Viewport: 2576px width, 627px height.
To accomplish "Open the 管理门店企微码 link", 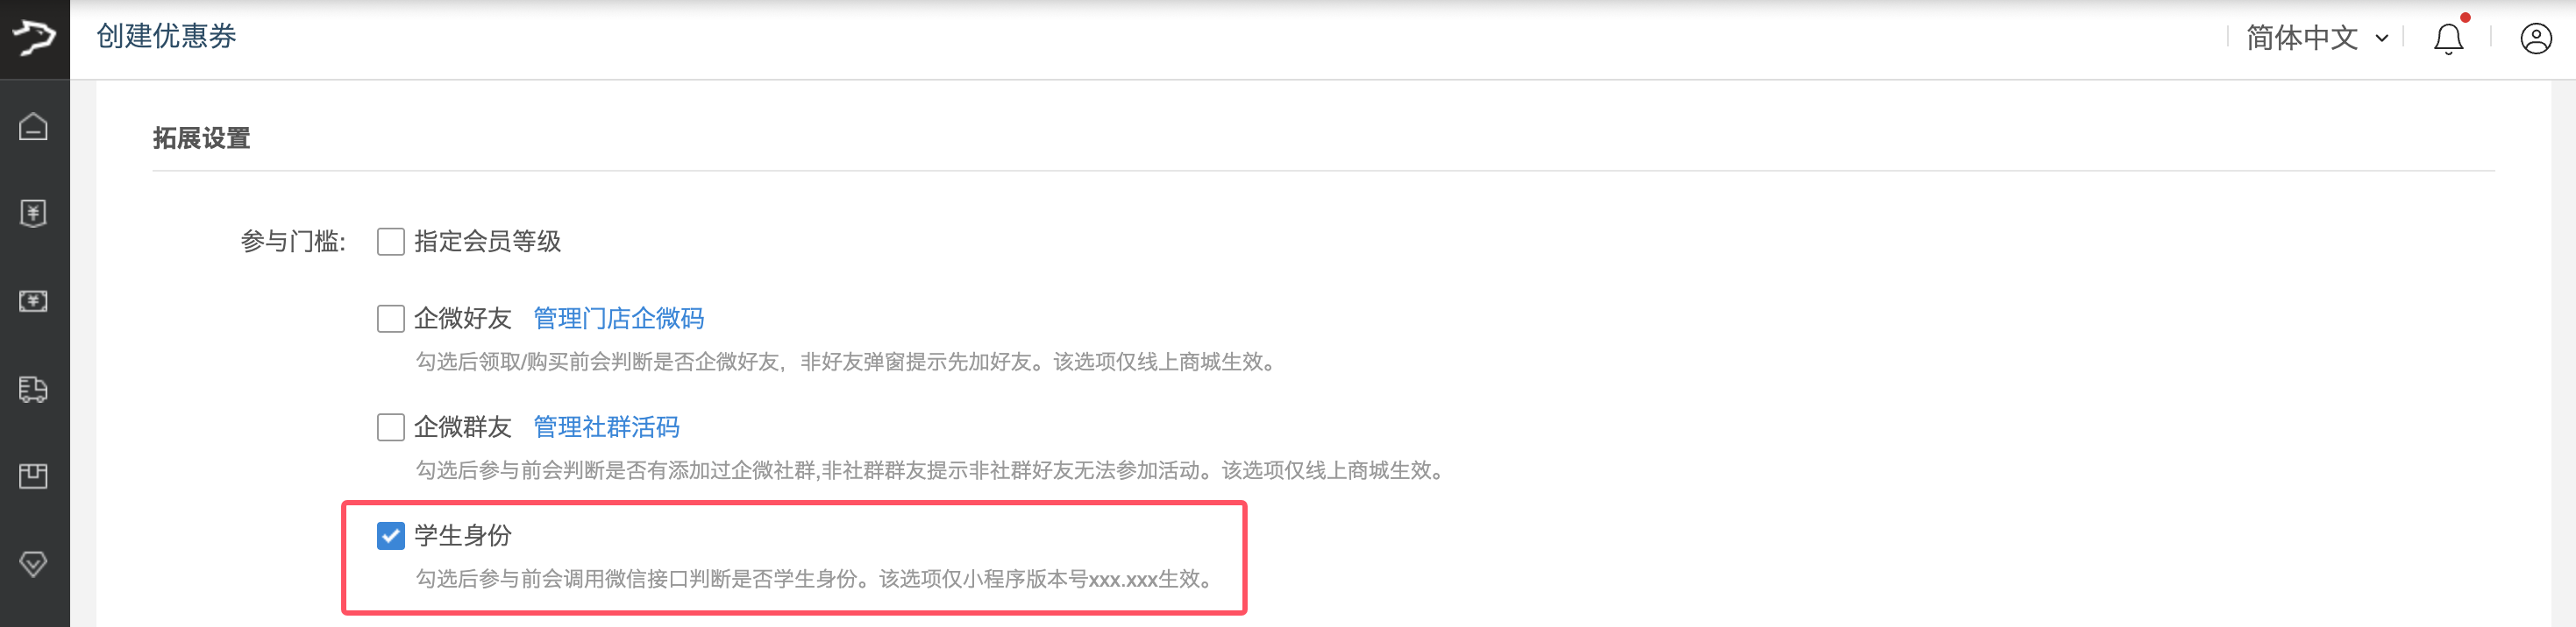I will (x=618, y=319).
